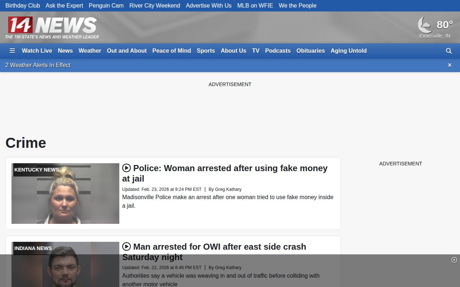Select TV in the navigation bar
This screenshot has height=287, width=460.
click(256, 51)
